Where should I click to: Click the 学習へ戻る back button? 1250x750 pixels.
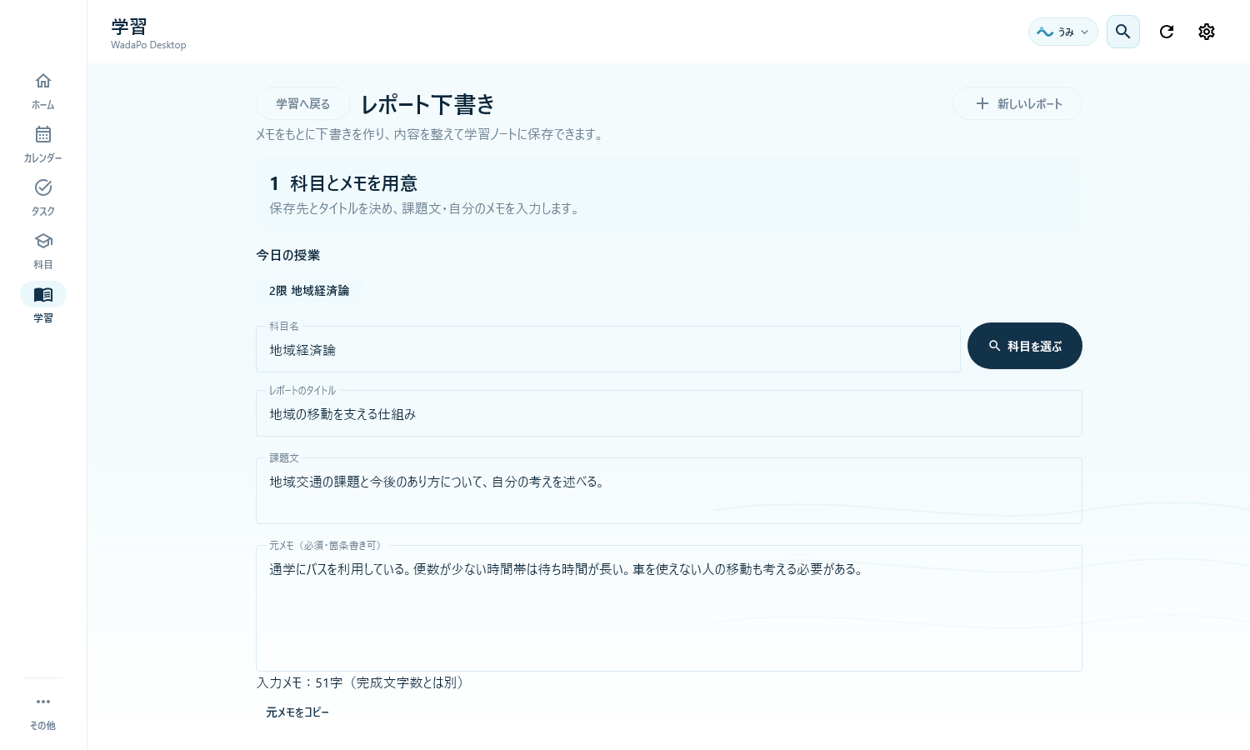coord(303,104)
